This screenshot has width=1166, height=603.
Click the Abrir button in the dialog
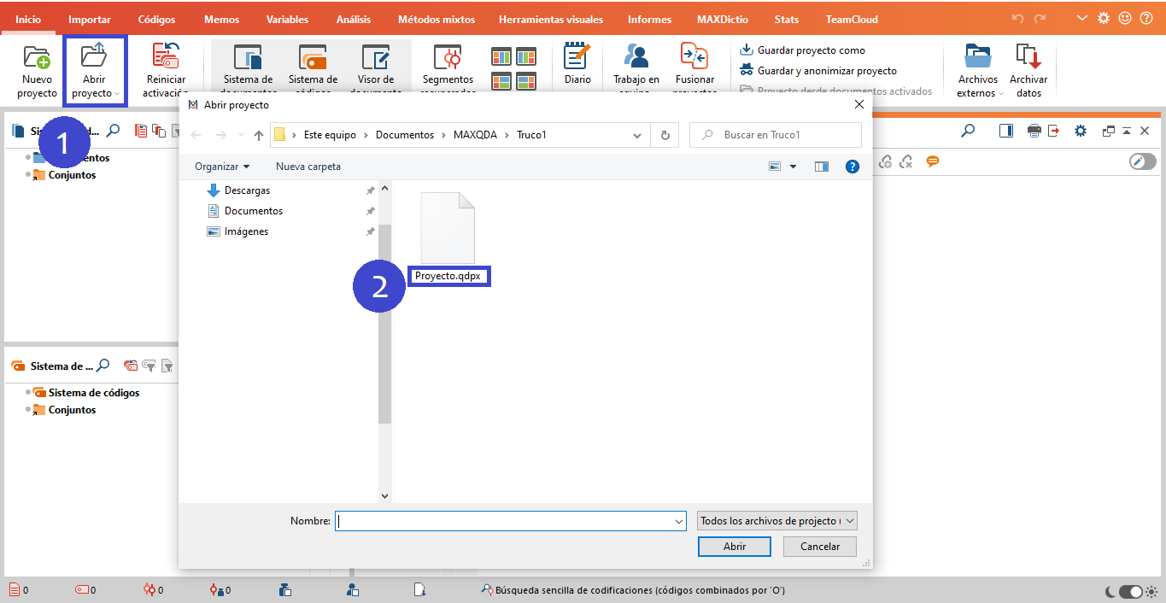click(735, 547)
